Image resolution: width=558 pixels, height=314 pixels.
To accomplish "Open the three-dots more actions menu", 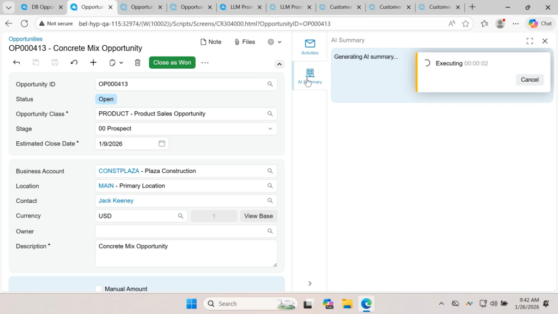I will pos(205,63).
